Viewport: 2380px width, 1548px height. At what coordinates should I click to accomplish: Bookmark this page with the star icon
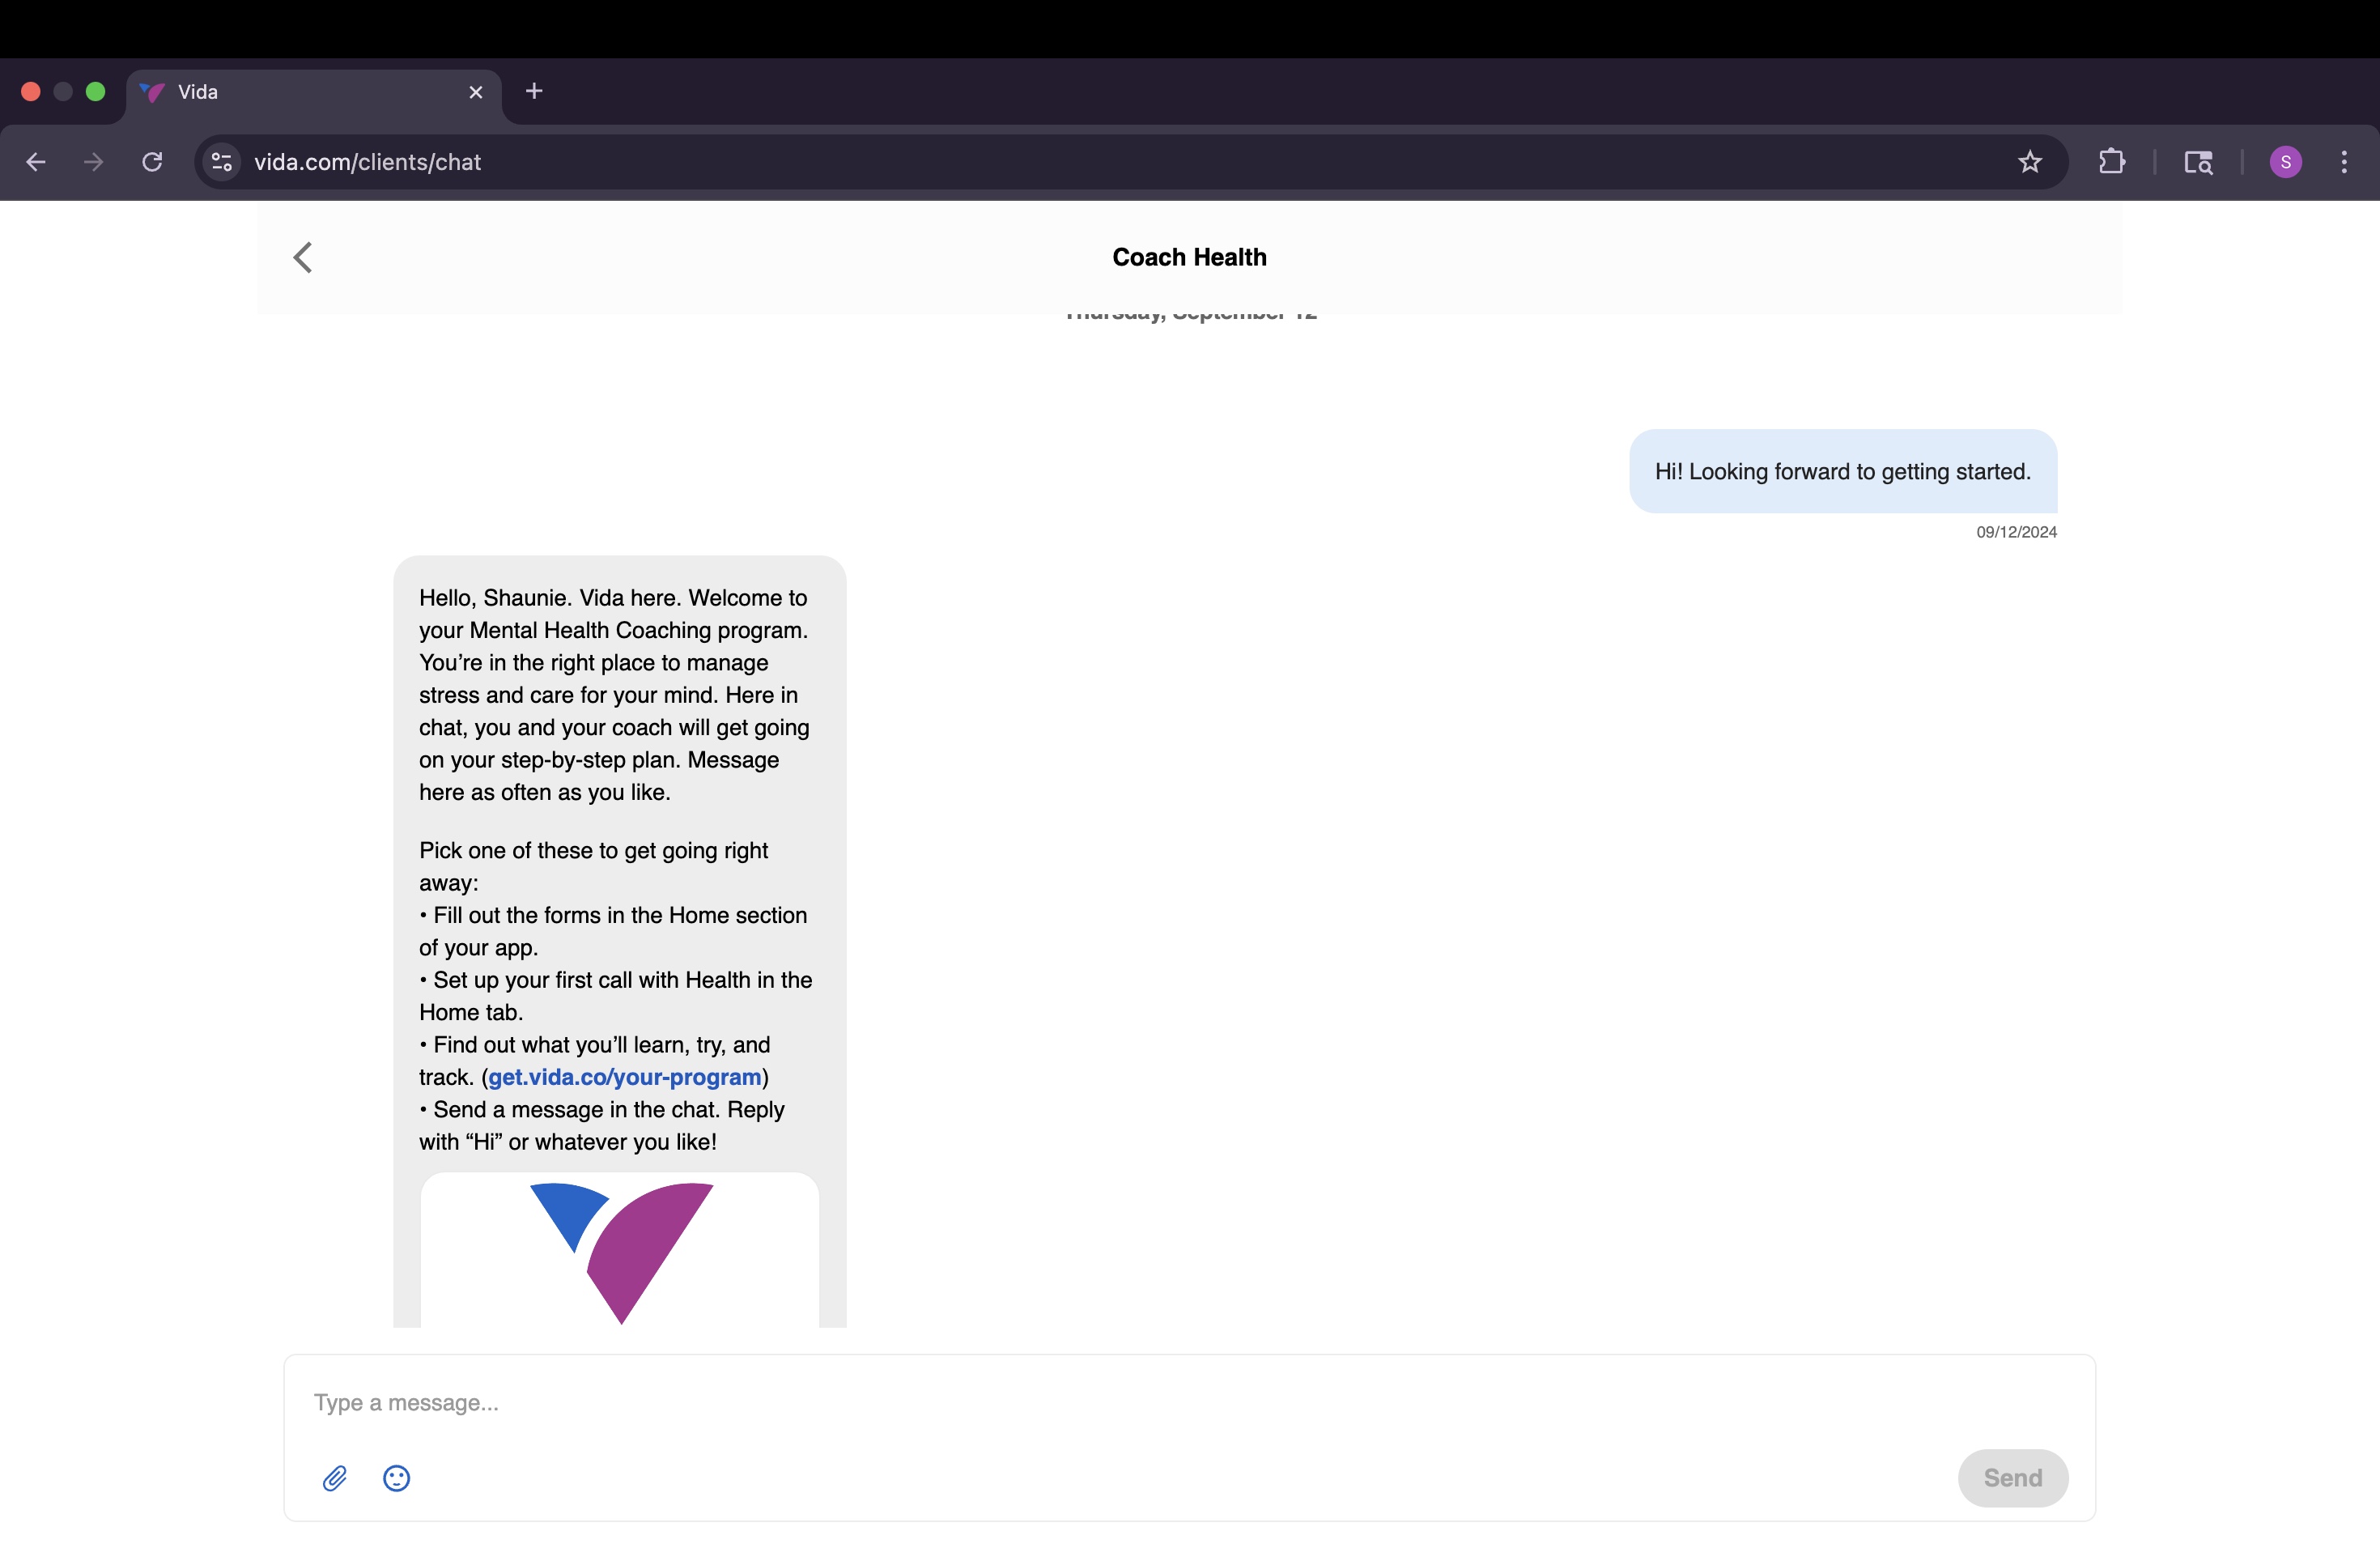[2029, 162]
